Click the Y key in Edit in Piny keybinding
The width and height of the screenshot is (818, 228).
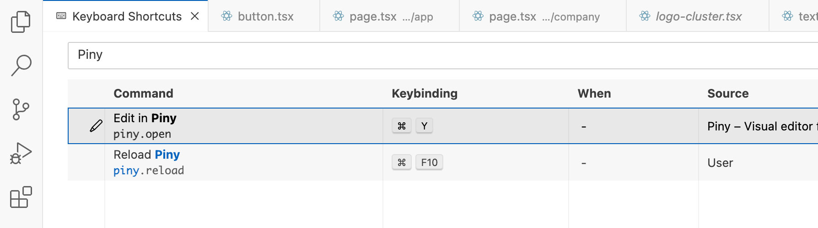[x=424, y=126]
